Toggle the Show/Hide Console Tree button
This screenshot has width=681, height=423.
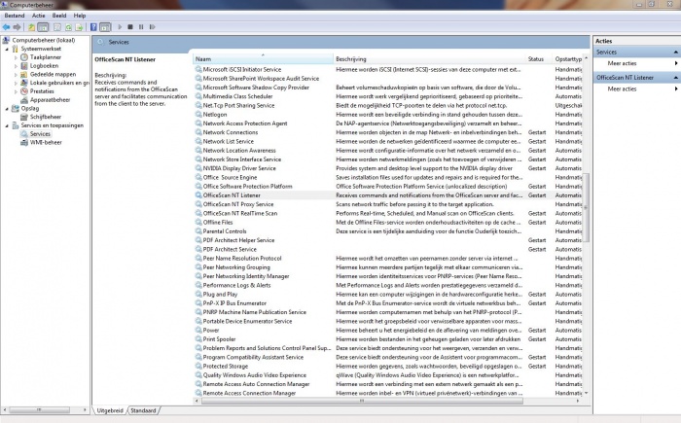tap(43, 27)
